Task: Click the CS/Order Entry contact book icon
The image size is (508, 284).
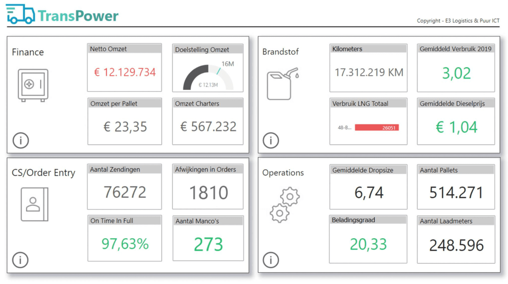Action: (35, 204)
